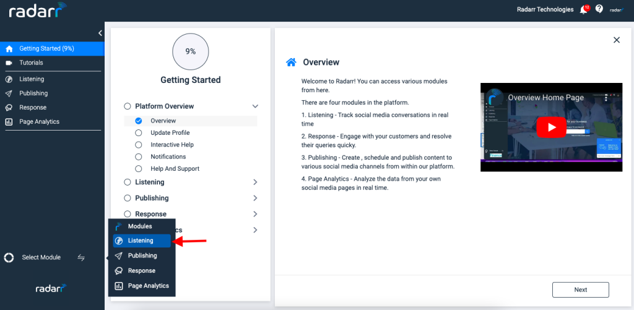Screen dimensions: 634x310
Task: Select the Publishing section radio circle
Action: [x=128, y=198]
